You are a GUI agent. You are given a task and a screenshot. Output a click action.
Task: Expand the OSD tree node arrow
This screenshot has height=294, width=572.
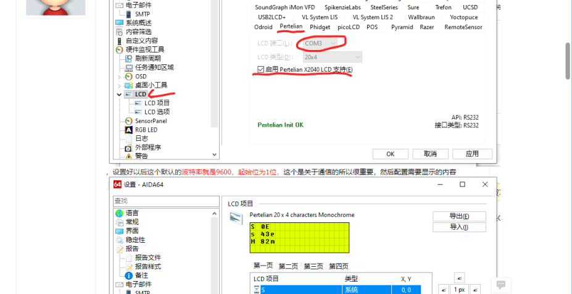point(119,77)
